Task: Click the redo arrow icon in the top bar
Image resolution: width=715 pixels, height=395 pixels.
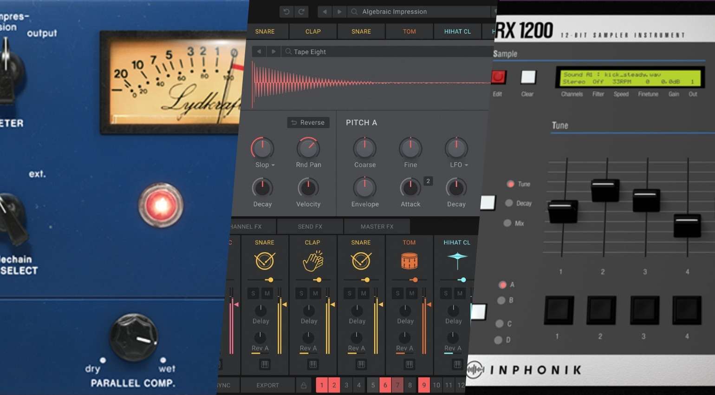Action: (301, 12)
